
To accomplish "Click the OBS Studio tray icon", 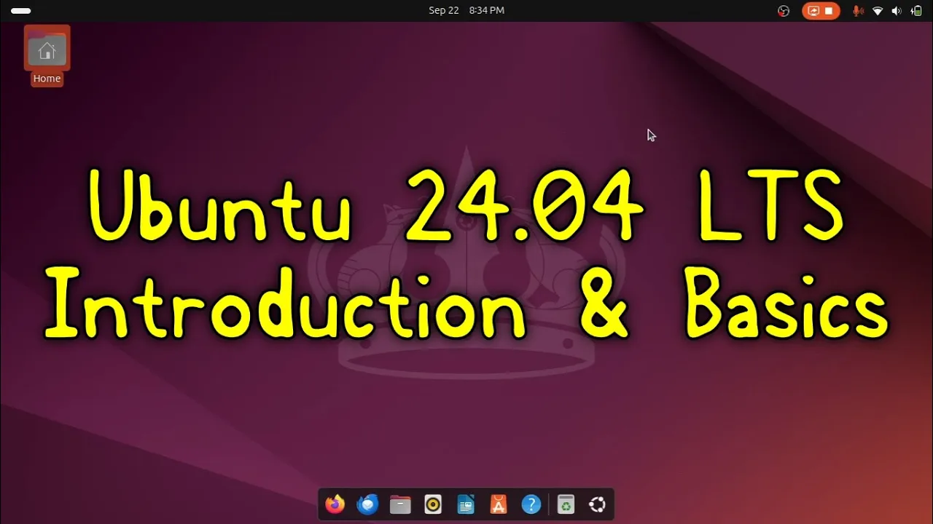I will click(784, 11).
